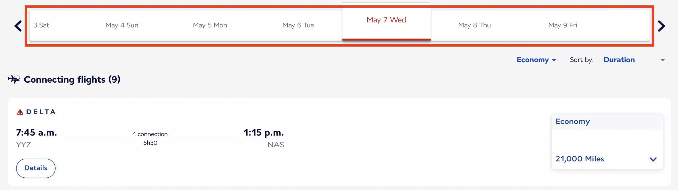Open the Sort by Duration dropdown
Viewport: 678px width, 190px height.
(634, 60)
